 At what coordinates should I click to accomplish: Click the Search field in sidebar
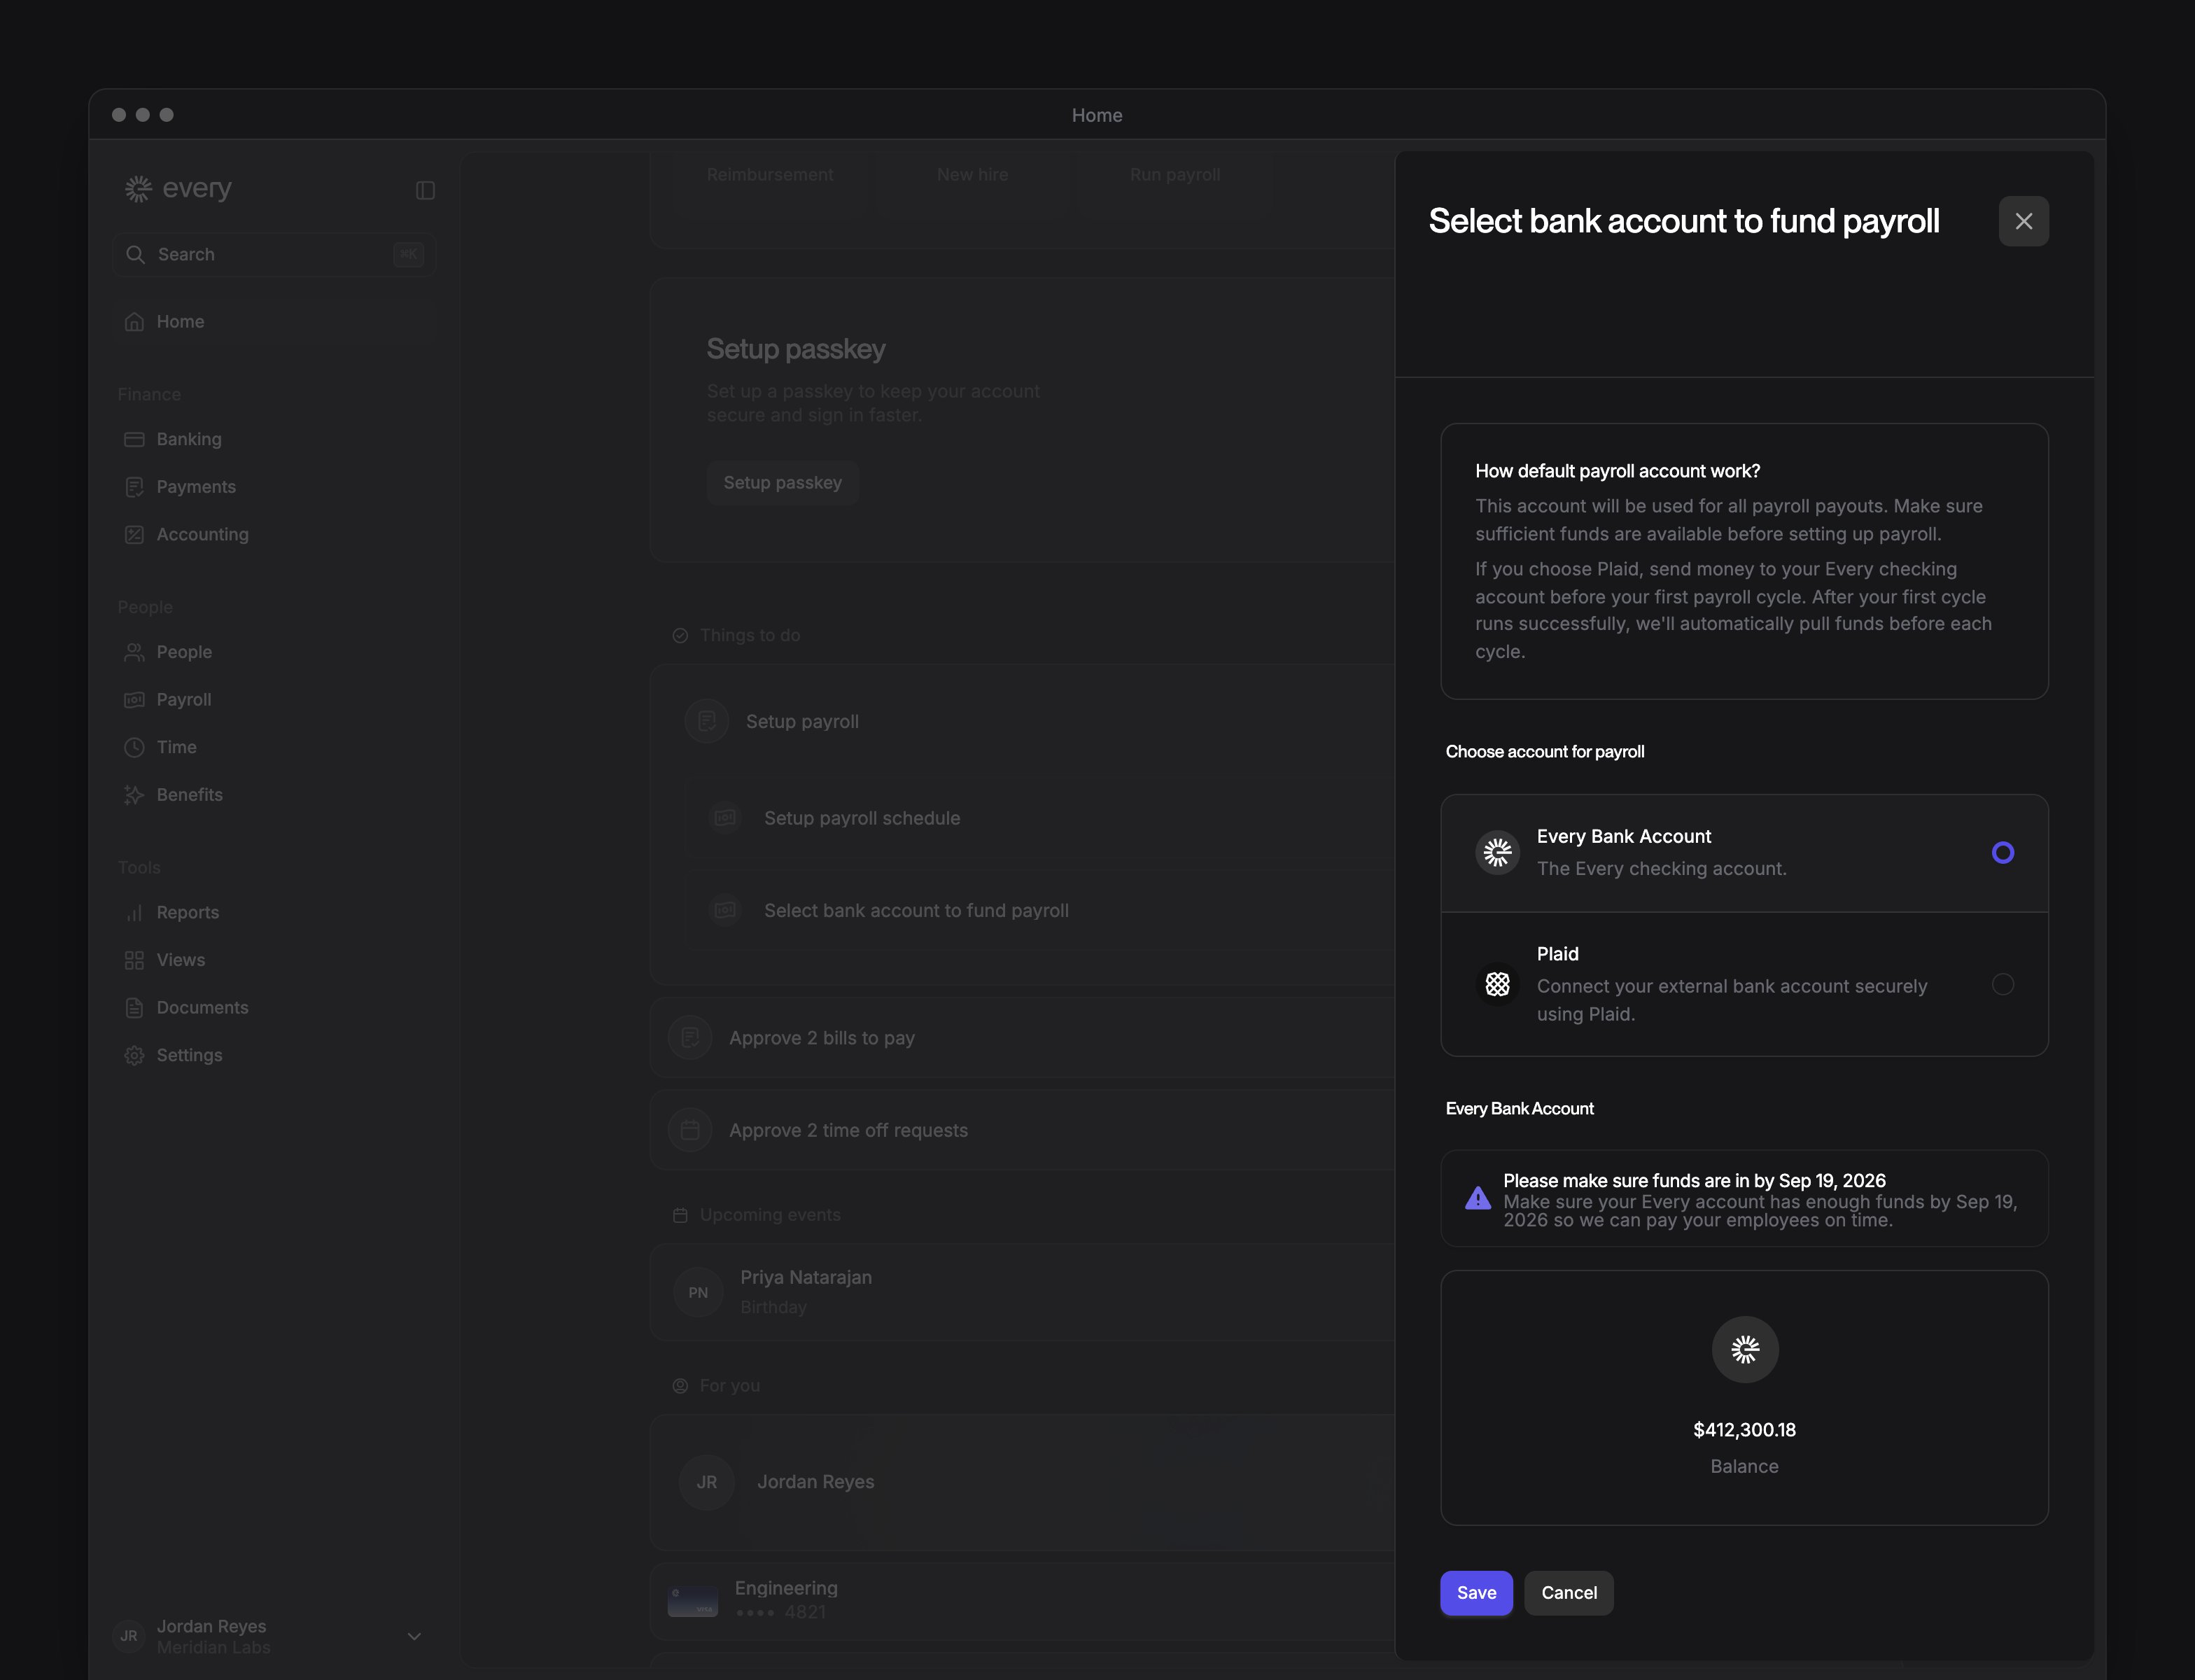274,254
